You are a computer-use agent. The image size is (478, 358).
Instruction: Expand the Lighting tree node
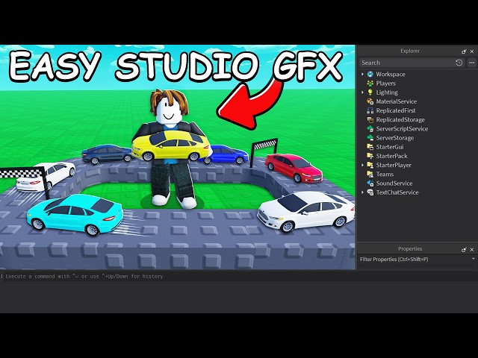pyautogui.click(x=362, y=92)
